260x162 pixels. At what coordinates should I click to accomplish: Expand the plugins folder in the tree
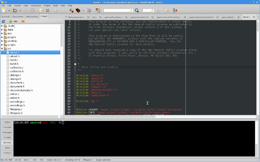2,37
